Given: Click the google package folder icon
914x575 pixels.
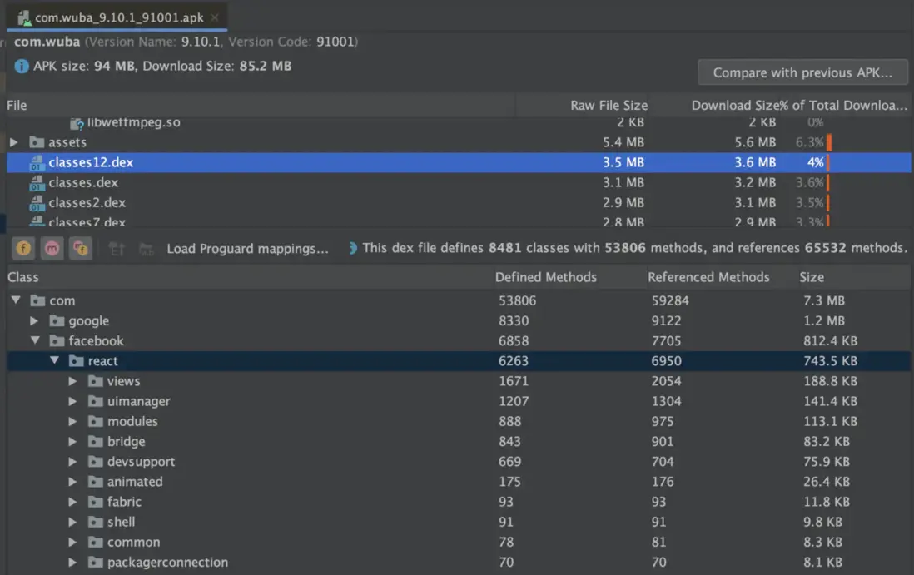Looking at the screenshot, I should click(x=57, y=321).
